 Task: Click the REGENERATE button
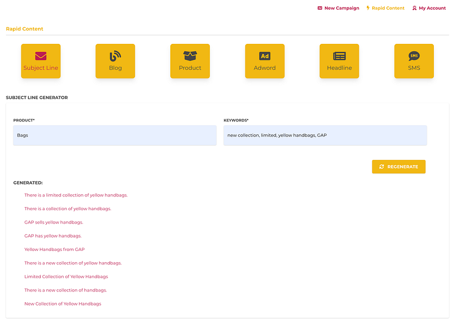398,166
